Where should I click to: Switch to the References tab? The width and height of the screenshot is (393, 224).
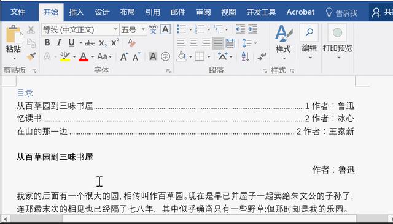[x=153, y=12]
